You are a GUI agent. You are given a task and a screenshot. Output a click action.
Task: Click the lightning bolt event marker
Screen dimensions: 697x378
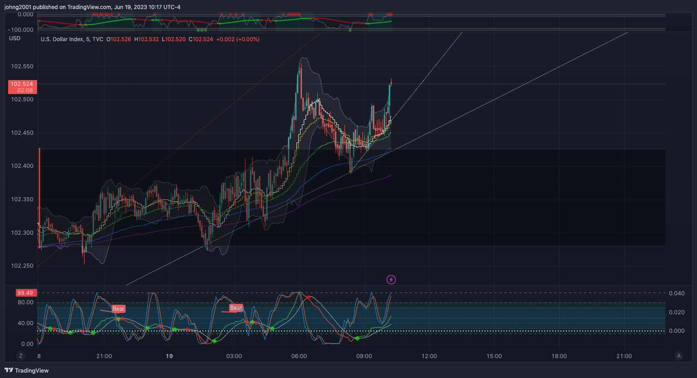(x=391, y=280)
